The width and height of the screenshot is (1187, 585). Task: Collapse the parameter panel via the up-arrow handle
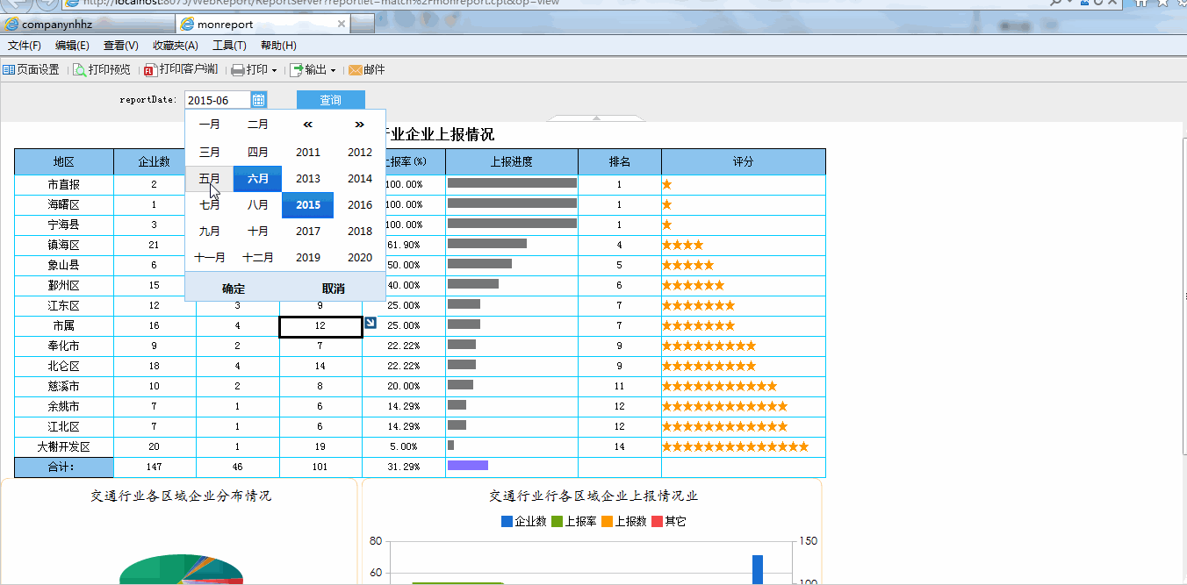pyautogui.click(x=596, y=118)
